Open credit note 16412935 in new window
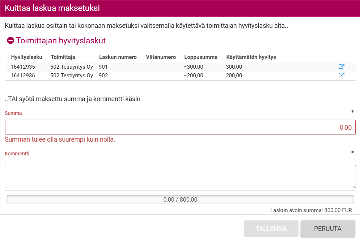This screenshot has height=241, width=360. pos(341,66)
